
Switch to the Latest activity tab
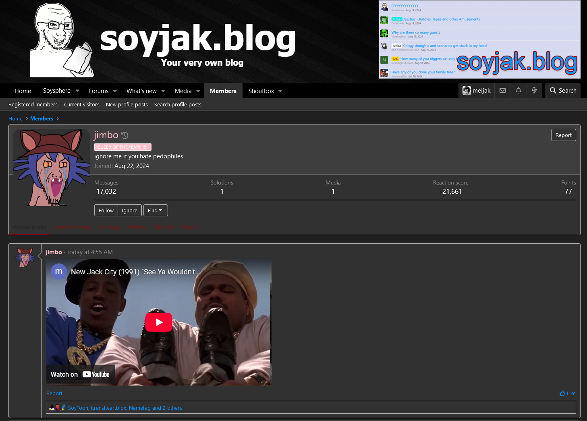[x=72, y=227]
